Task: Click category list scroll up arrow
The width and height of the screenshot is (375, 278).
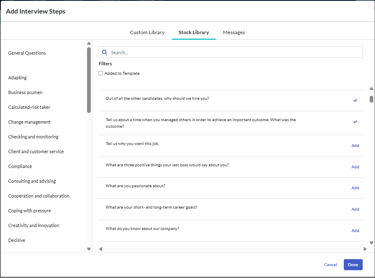Action: 89,43
